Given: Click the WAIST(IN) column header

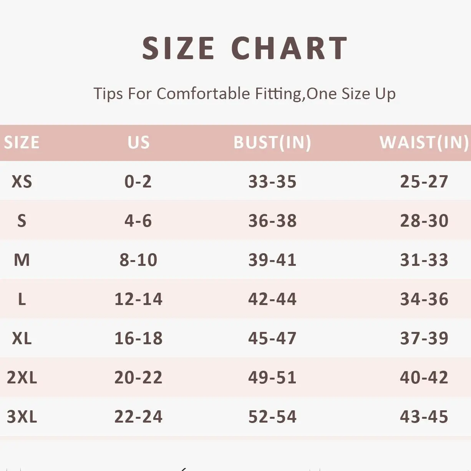Looking at the screenshot, I should tap(424, 143).
